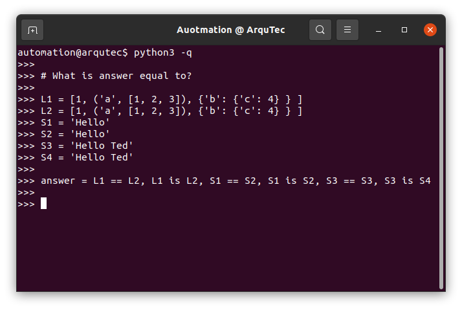Click the comment '# What is answer equal to?'

116,76
